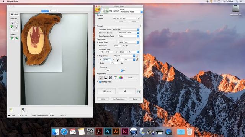Viewport: 245px width, 137px height.
Task: Launch Adobe Acrobat from the dock
Action: [99, 132]
